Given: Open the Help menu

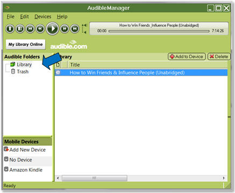Looking at the screenshot, I should [x=62, y=17].
